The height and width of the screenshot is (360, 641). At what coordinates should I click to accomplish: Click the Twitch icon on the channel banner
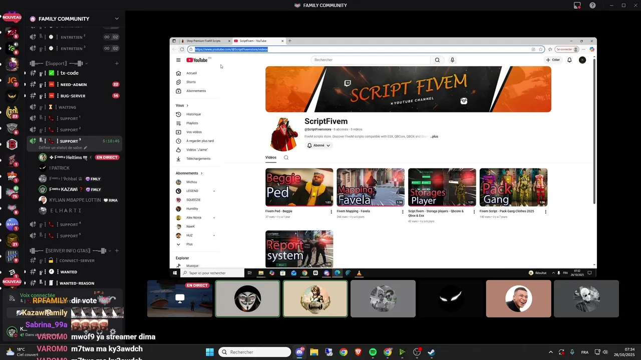pyautogui.click(x=348, y=83)
